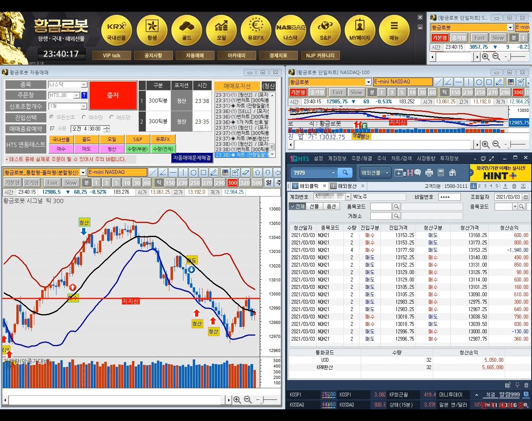Open the 나스닥 NASDAQ round icon
Image resolution: width=532 pixels, height=421 pixels.
tap(291, 30)
